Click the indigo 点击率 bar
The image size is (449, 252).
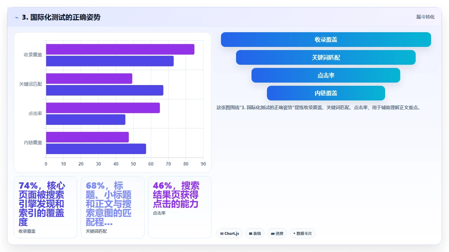(x=86, y=119)
